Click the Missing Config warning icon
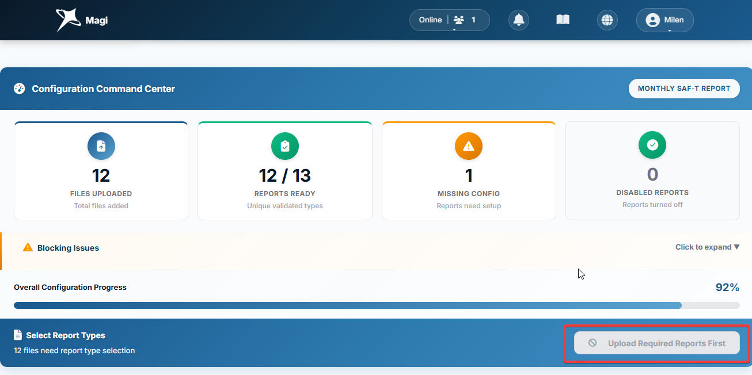Image resolution: width=752 pixels, height=375 pixels. point(469,147)
